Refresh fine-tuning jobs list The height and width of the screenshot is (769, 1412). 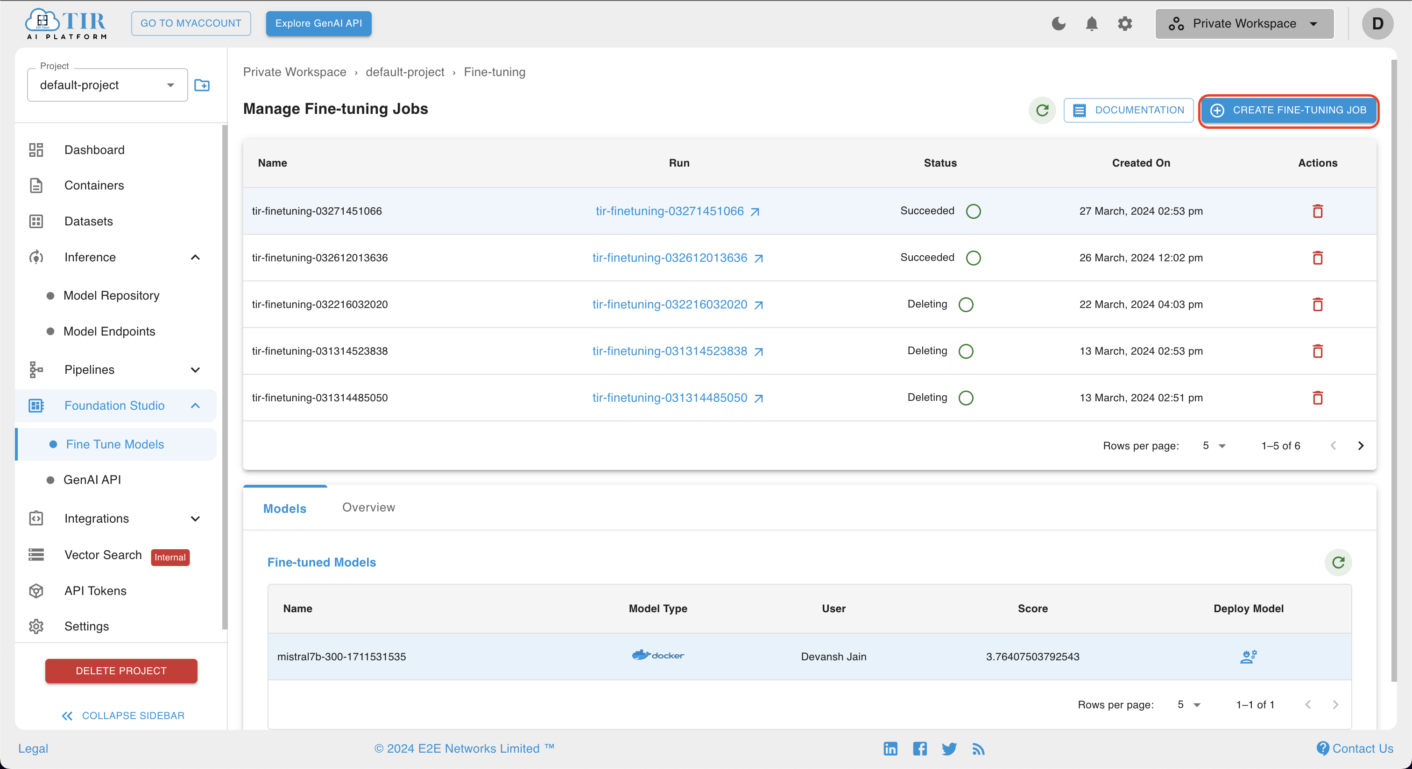1042,110
